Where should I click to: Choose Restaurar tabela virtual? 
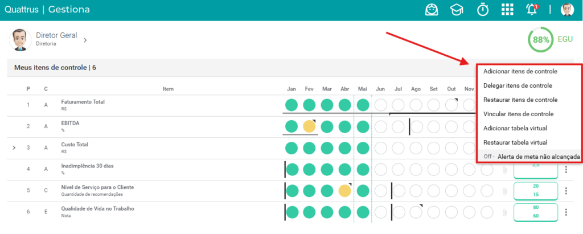[515, 142]
